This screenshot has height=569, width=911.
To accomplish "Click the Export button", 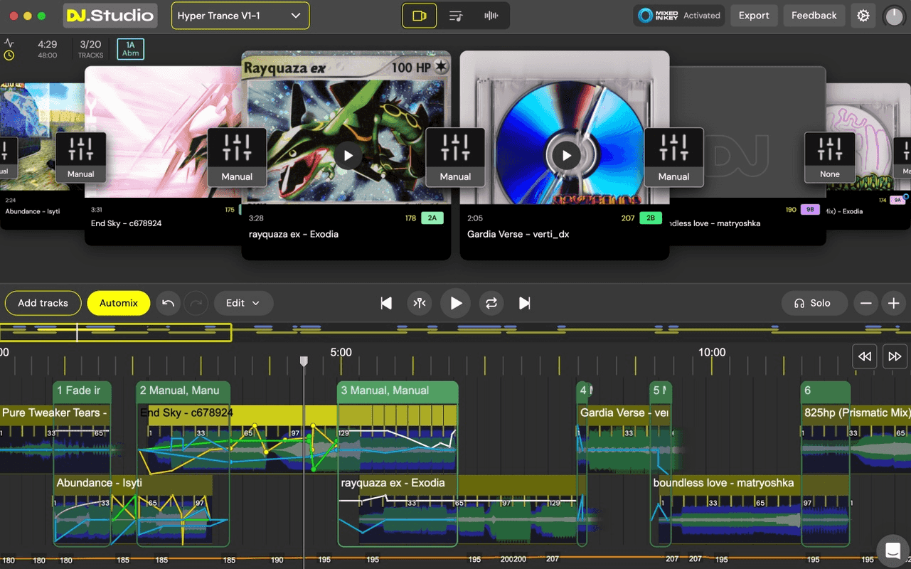I will [x=753, y=15].
